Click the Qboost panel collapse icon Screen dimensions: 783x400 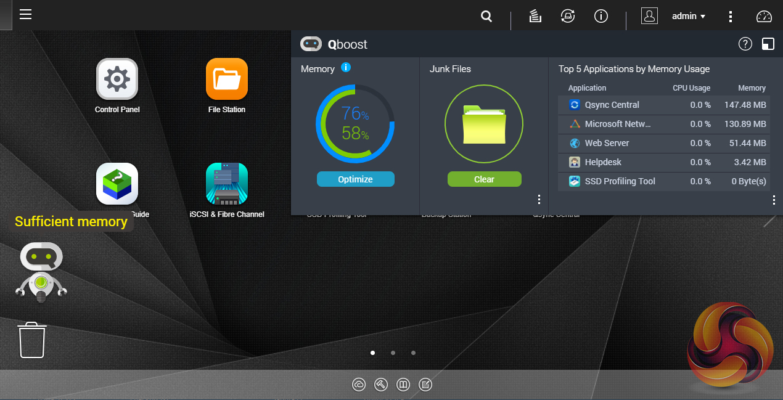(x=768, y=44)
